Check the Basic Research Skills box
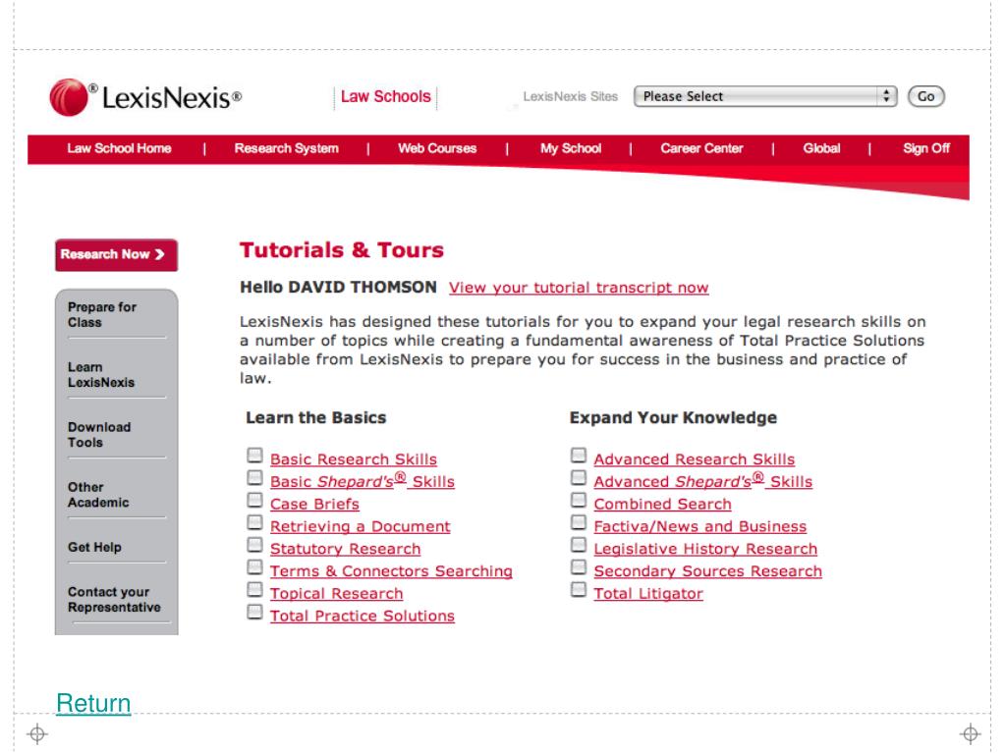The image size is (1005, 753). tap(254, 456)
